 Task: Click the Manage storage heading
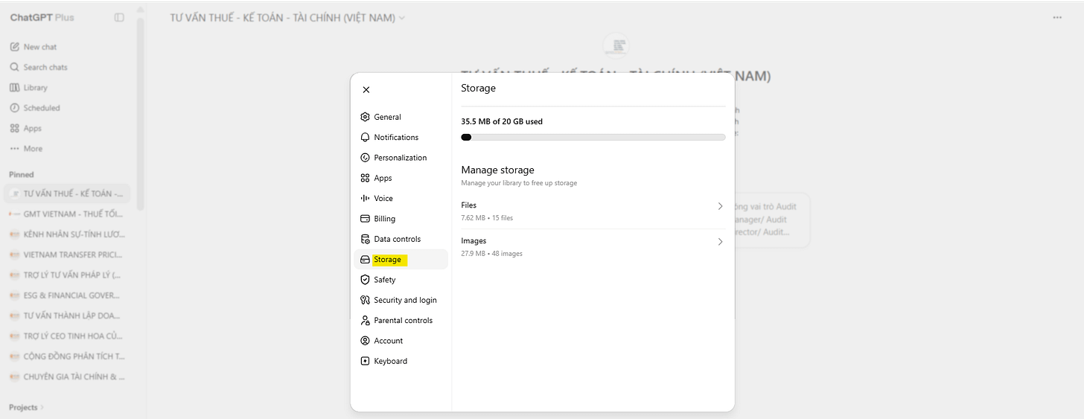(x=497, y=170)
